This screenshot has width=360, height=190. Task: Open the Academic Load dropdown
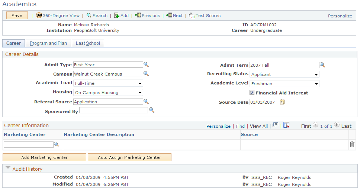[x=108, y=83]
